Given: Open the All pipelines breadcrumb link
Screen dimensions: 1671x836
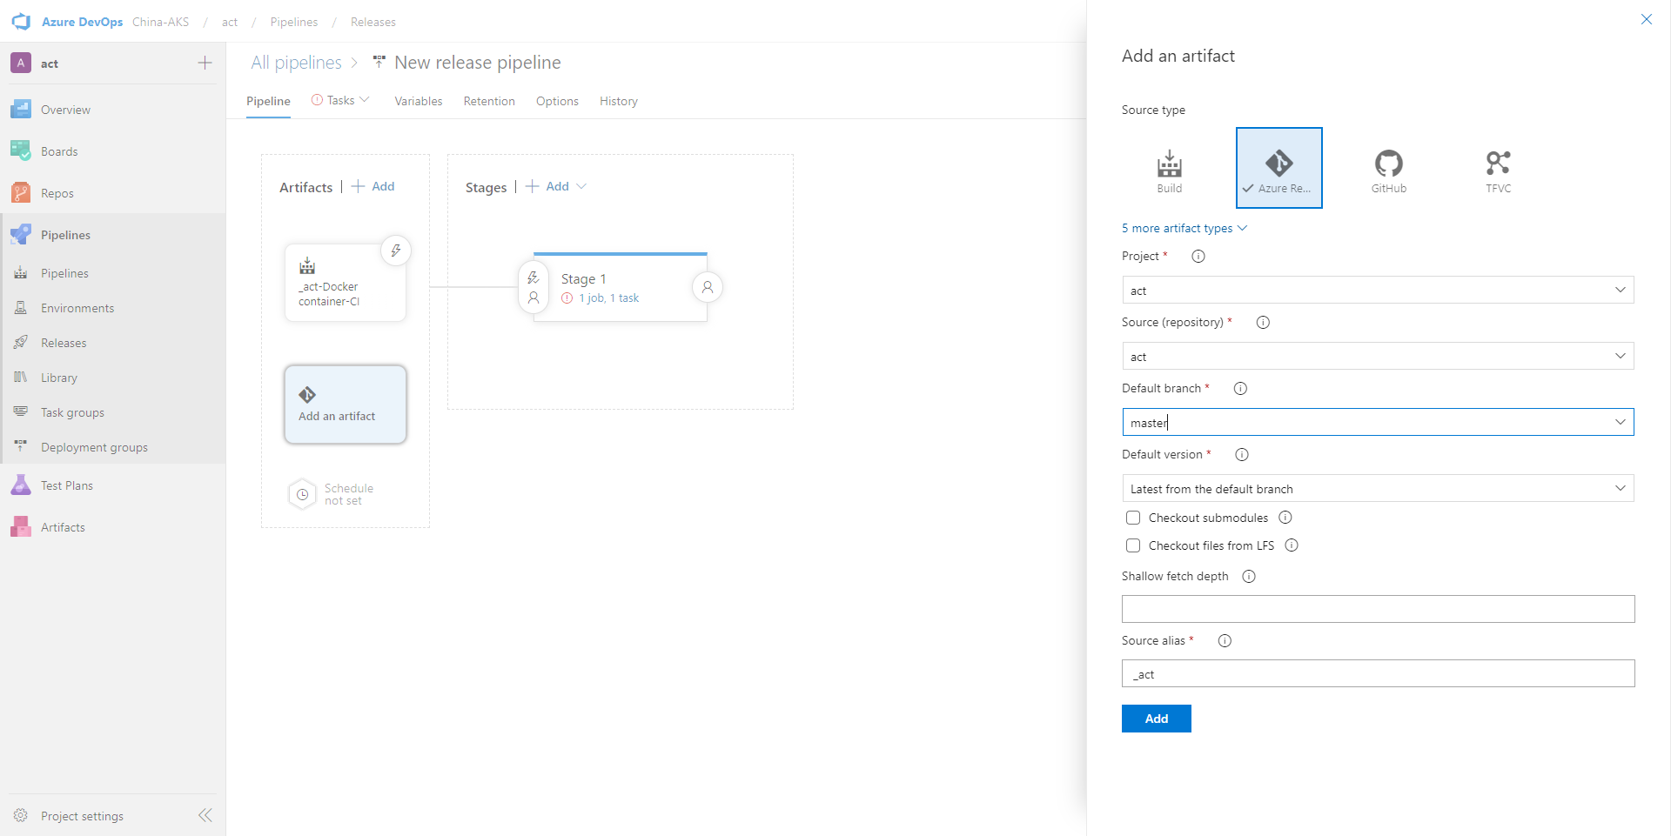Looking at the screenshot, I should 296,63.
